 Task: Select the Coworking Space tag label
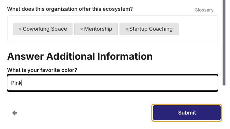(x=45, y=29)
